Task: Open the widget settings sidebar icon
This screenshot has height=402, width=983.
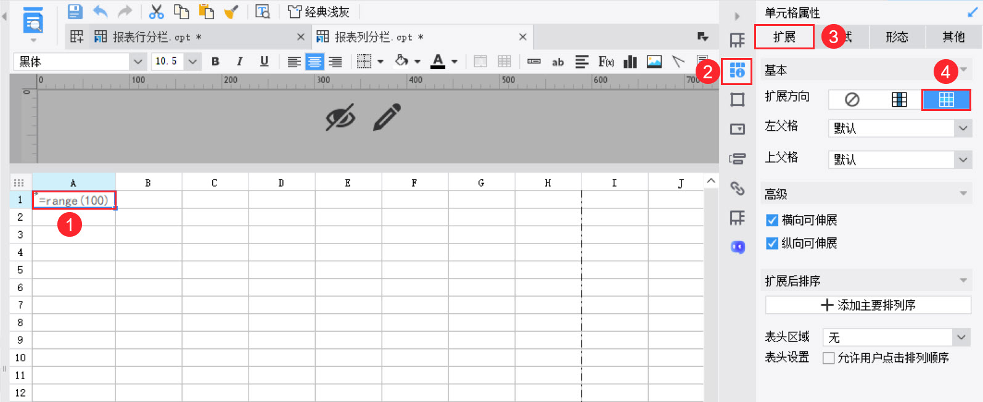Action: [x=737, y=129]
